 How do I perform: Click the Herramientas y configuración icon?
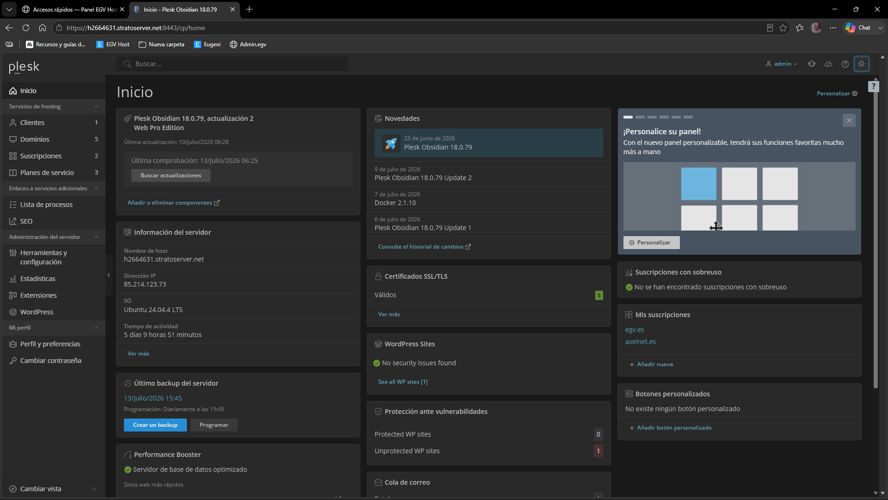pyautogui.click(x=13, y=253)
